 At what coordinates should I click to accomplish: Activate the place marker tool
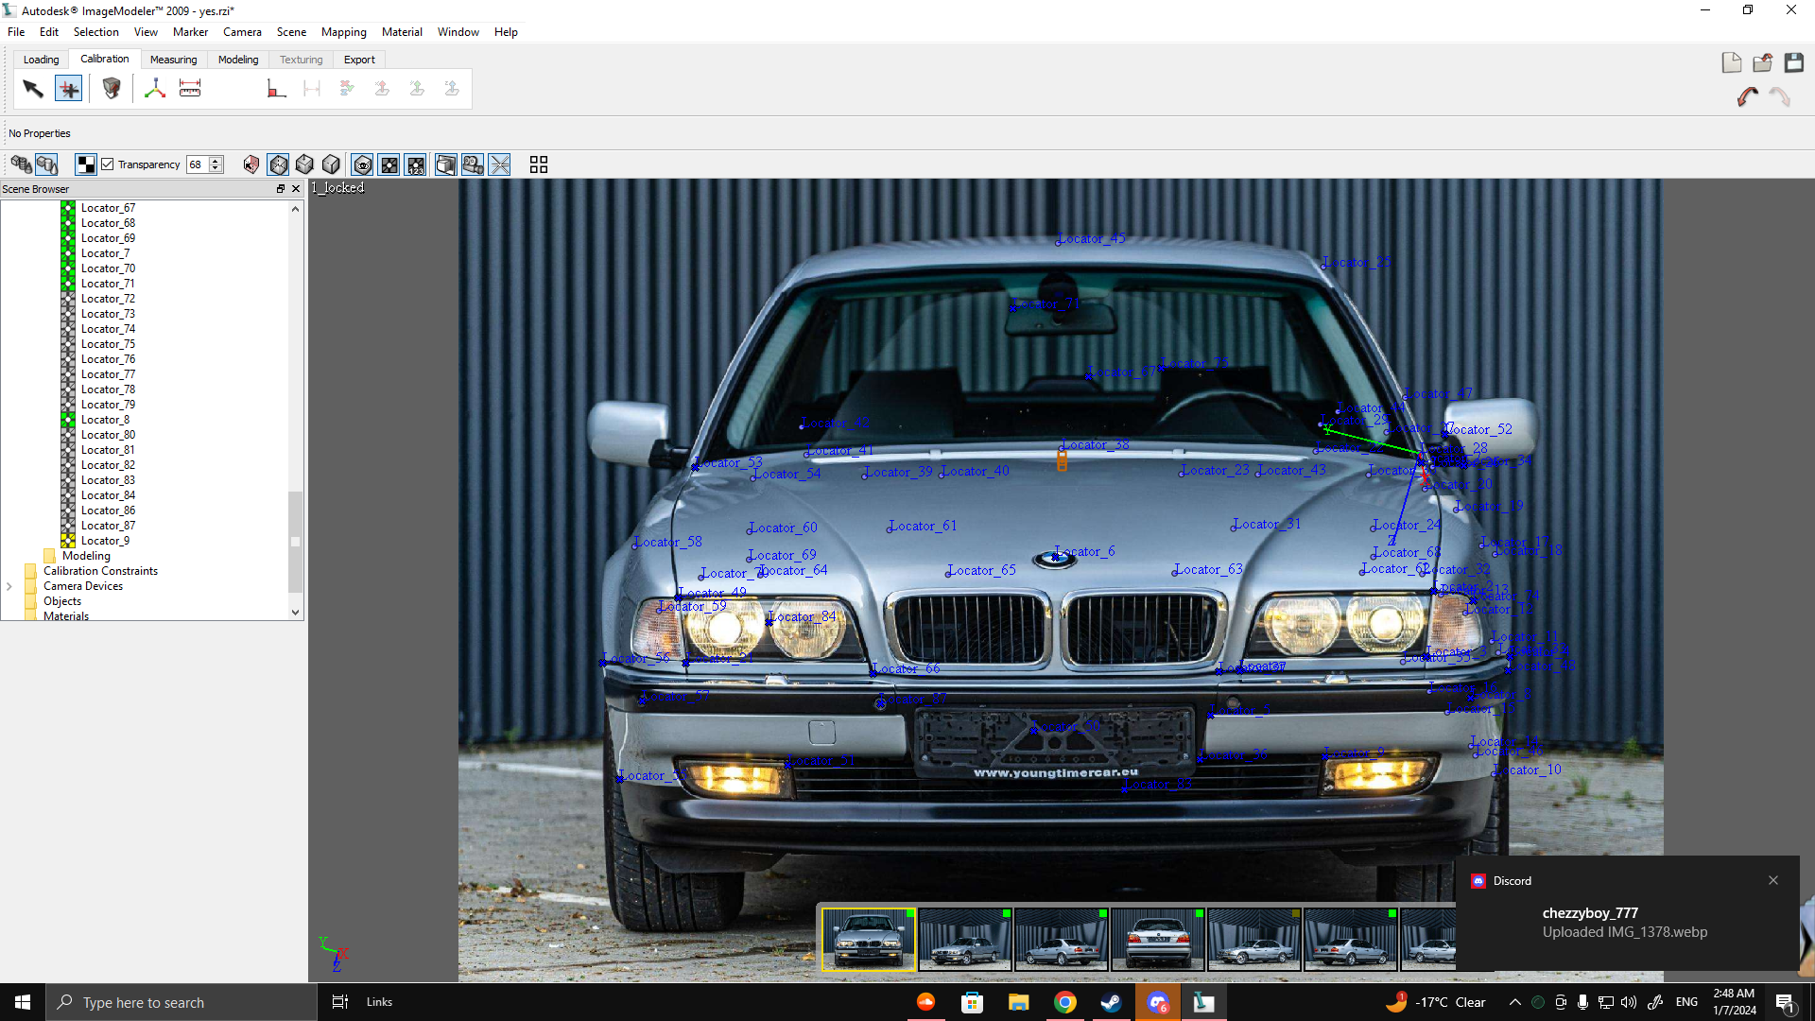click(69, 89)
